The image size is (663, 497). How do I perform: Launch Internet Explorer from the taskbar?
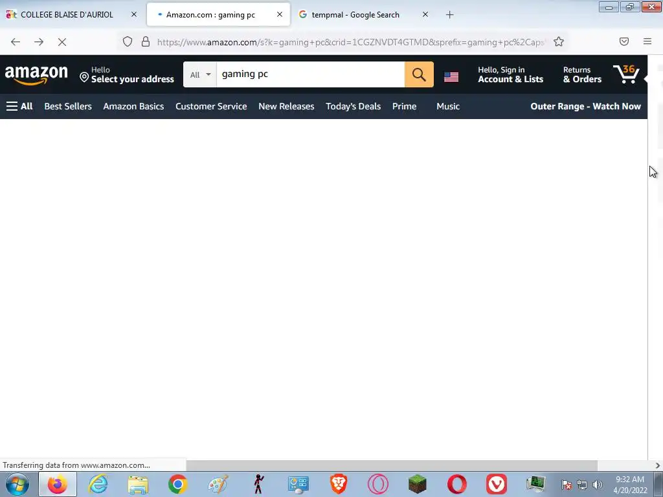[98, 484]
